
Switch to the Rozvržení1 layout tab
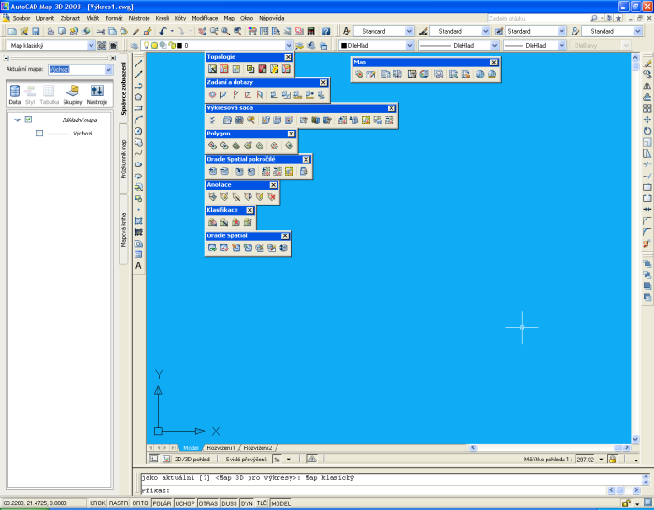pos(220,447)
